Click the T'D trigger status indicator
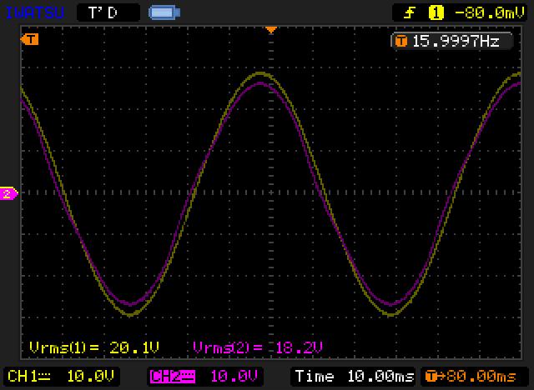Screen dimensions: 534x390 pos(103,12)
